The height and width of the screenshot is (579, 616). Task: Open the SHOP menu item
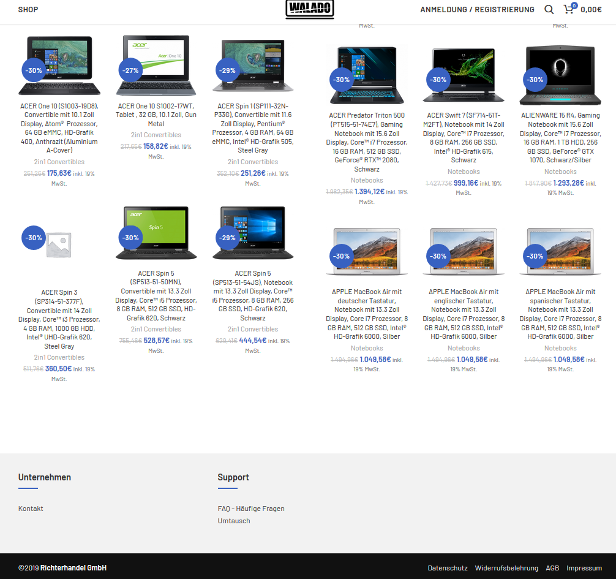pyautogui.click(x=28, y=9)
